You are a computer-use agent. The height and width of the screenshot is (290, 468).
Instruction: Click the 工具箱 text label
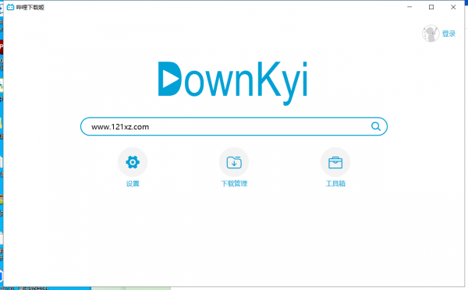335,183
